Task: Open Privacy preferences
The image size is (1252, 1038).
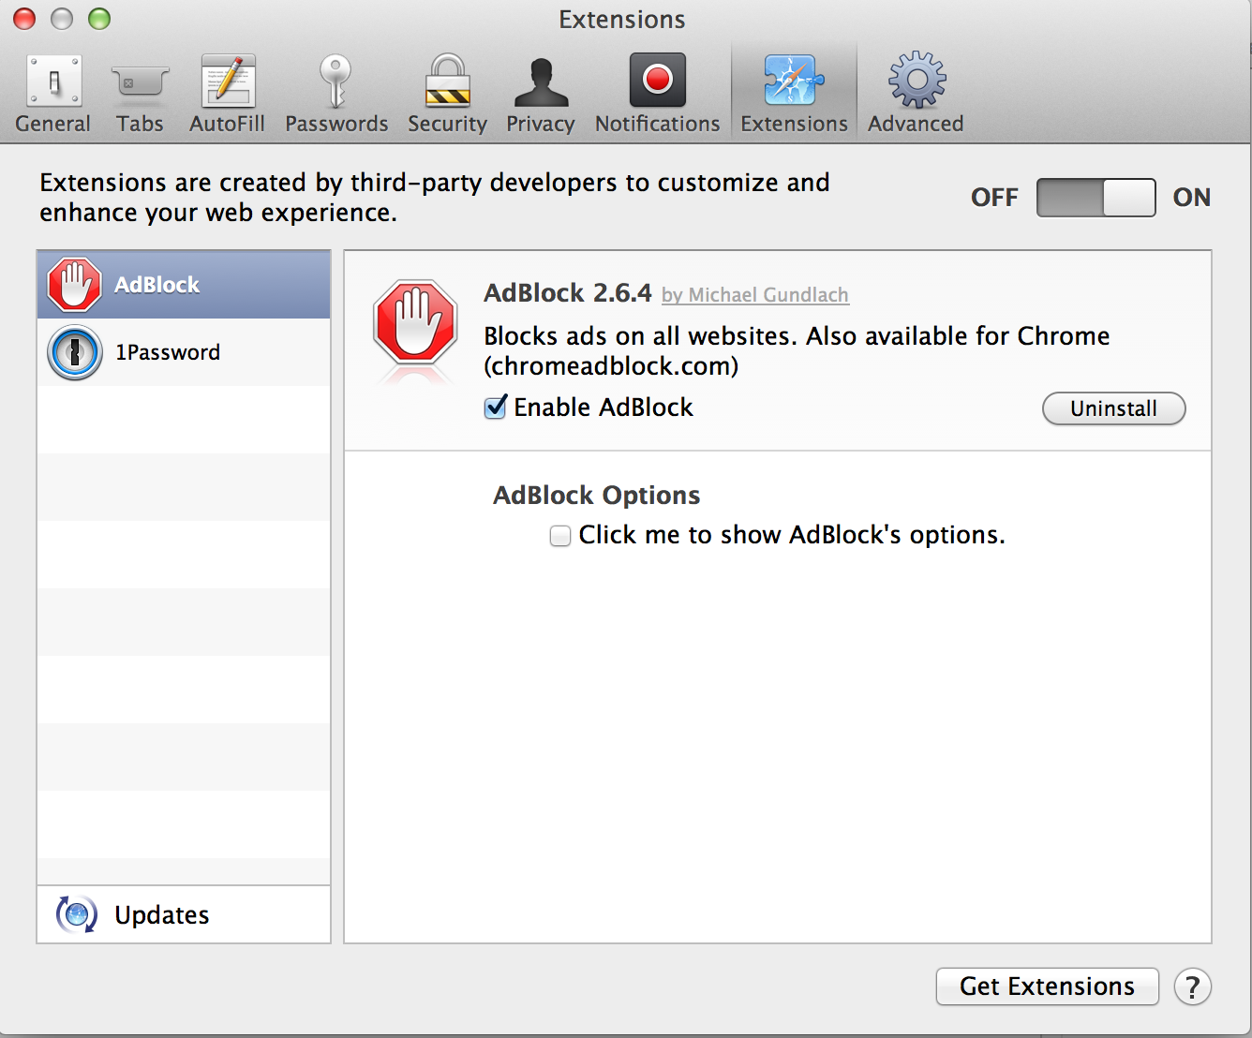Action: (541, 94)
